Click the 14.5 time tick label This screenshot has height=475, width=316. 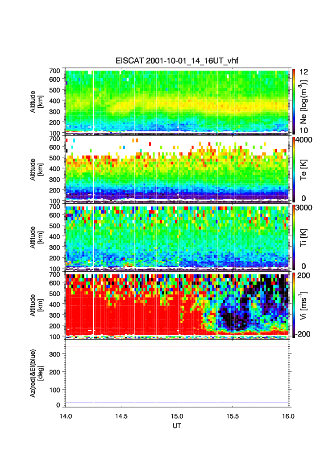tap(121, 416)
